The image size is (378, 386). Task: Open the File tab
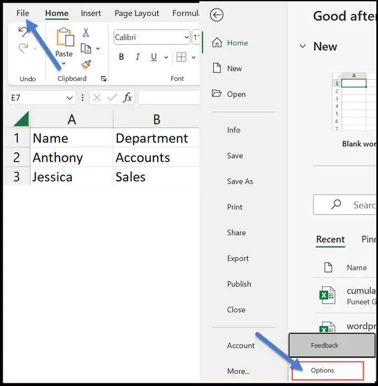23,13
